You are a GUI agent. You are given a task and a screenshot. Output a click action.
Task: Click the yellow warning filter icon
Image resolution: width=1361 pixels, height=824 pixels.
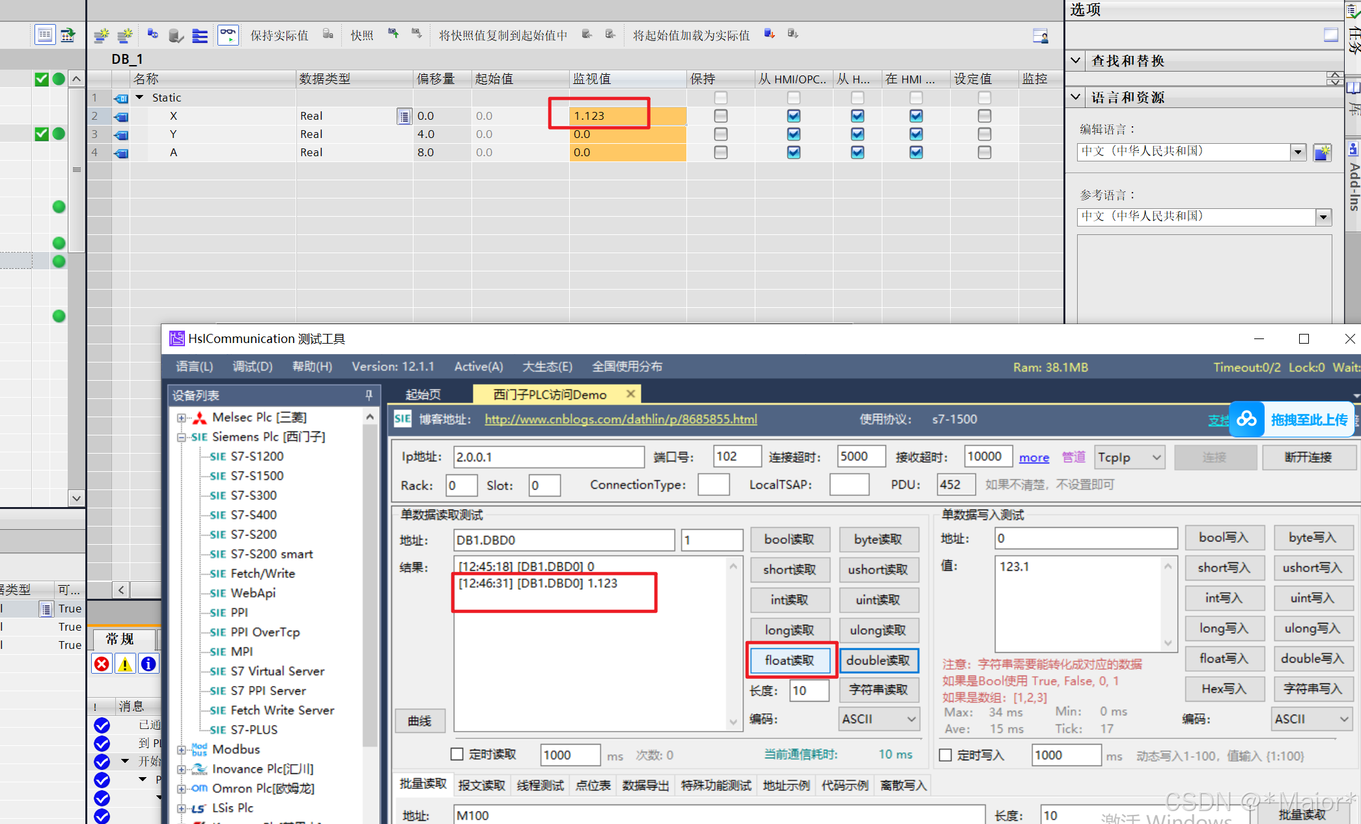pos(125,664)
